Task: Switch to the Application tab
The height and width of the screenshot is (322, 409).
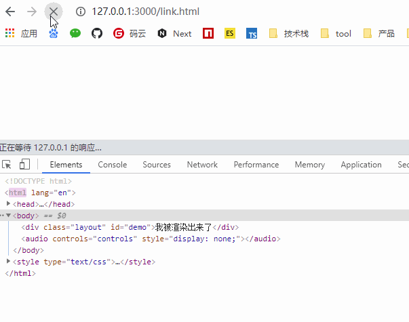Action: (x=361, y=165)
